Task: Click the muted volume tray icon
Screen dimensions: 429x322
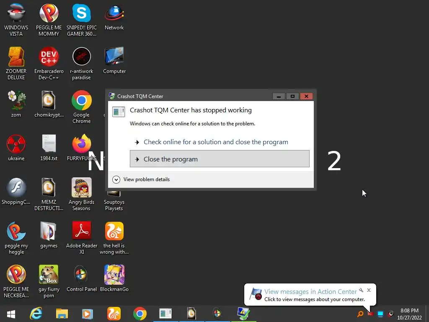Action: point(390,314)
